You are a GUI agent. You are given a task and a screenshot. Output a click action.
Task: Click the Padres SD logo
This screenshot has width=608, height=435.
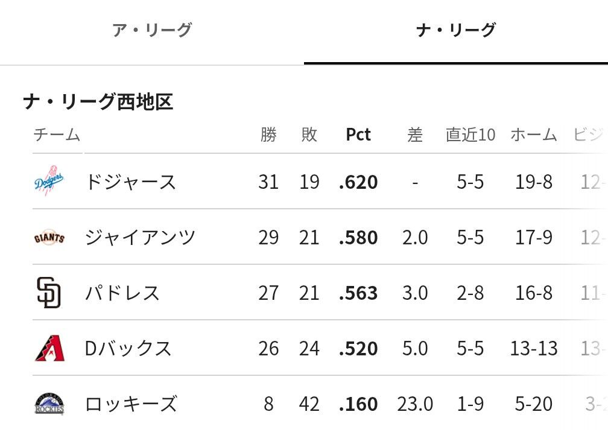coord(49,293)
